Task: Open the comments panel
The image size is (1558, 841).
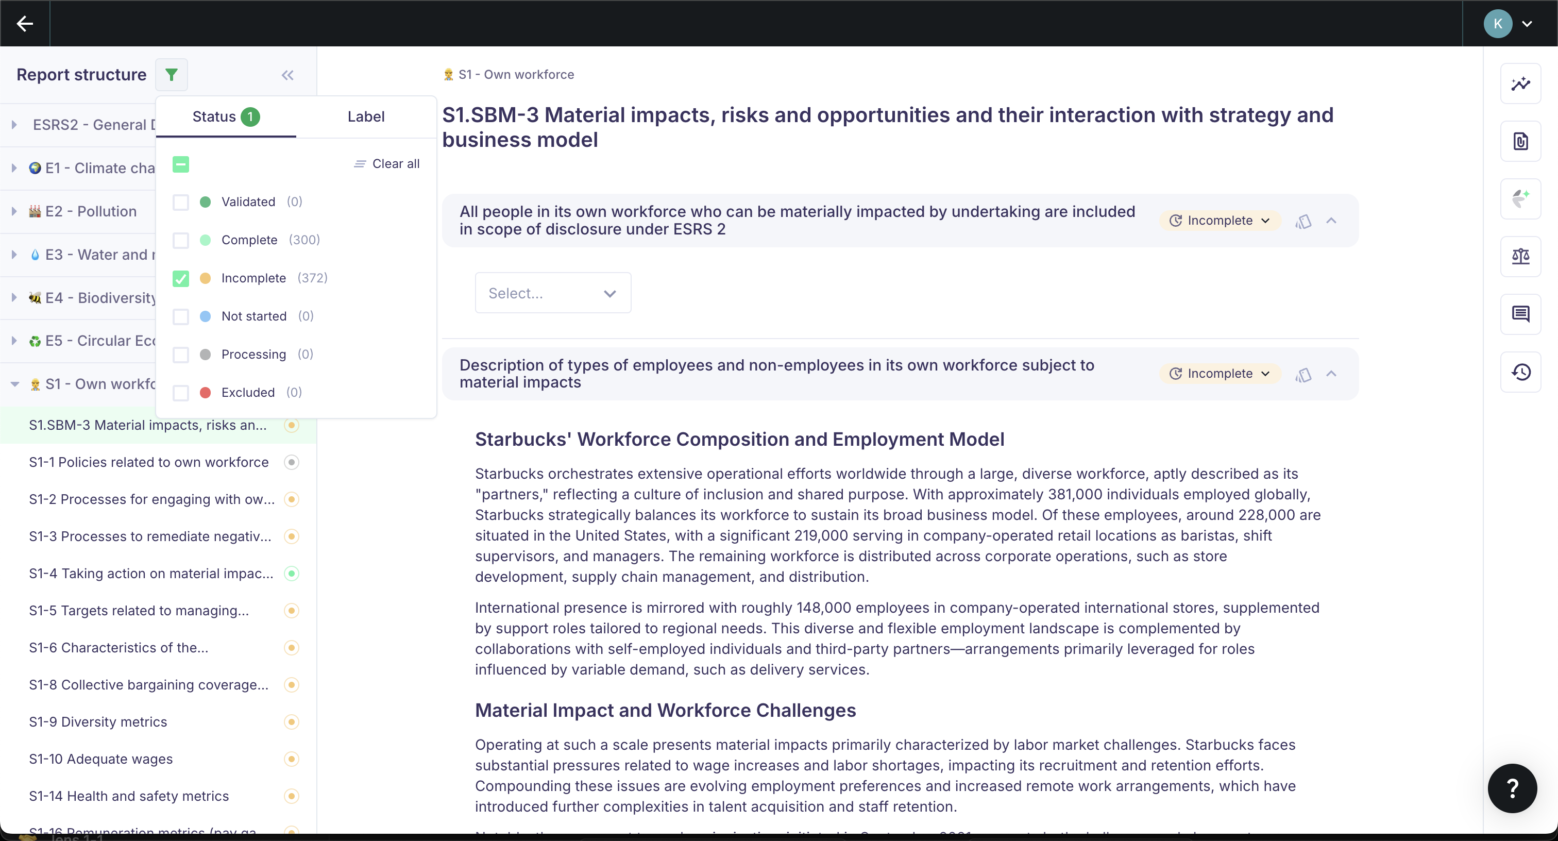Action: (x=1520, y=314)
